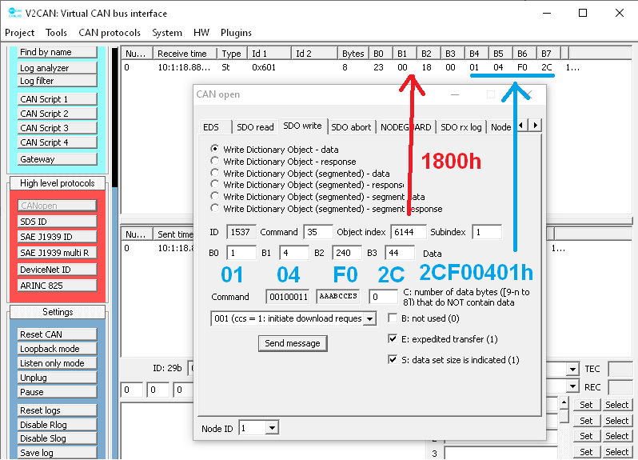Enable Listen only mode
The width and height of the screenshot is (638, 460).
(x=57, y=363)
